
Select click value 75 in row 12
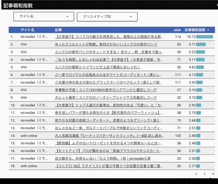click(x=179, y=120)
